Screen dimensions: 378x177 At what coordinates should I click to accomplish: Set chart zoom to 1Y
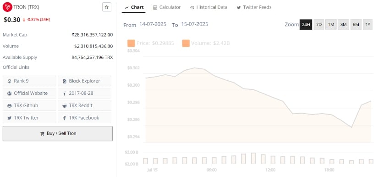367,25
